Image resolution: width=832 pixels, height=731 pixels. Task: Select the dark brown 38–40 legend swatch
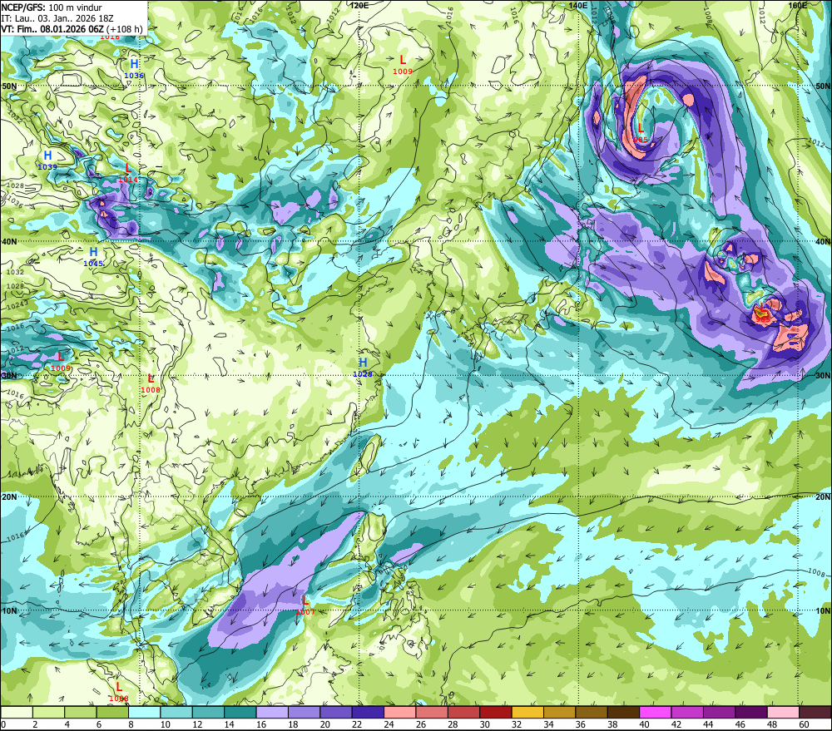(x=623, y=712)
